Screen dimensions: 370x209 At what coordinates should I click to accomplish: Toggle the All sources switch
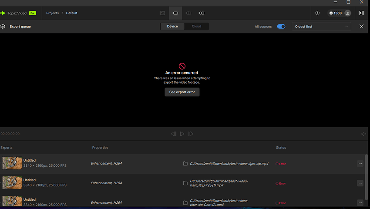click(x=281, y=27)
